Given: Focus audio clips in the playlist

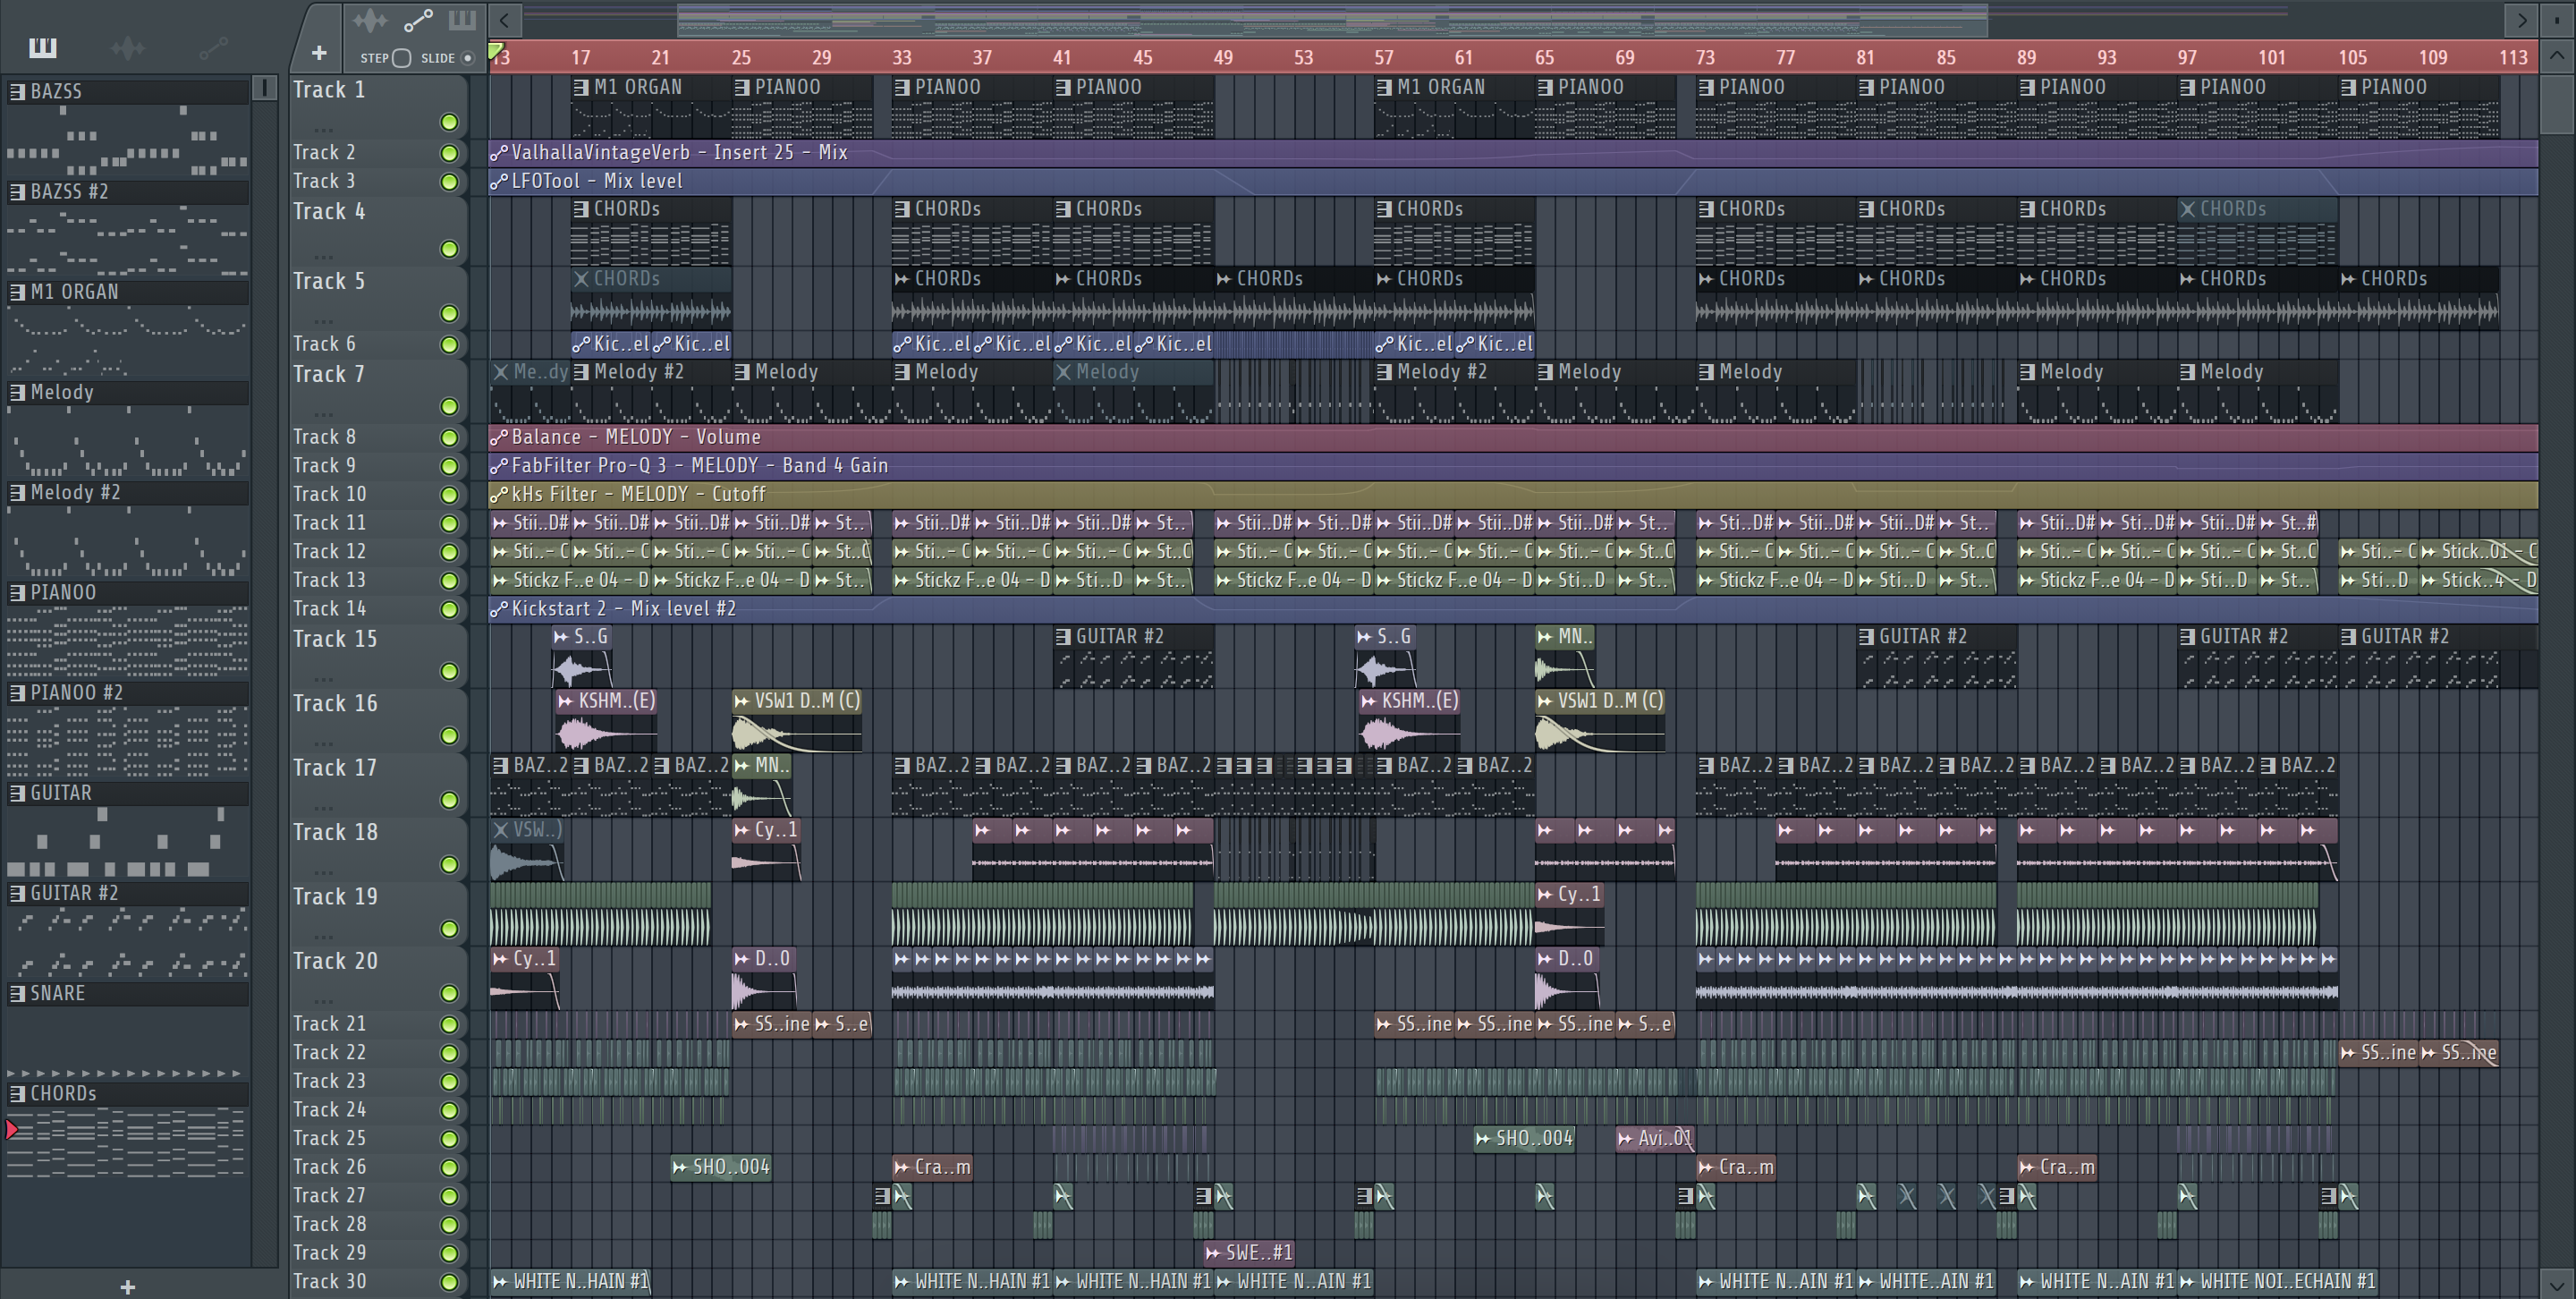Looking at the screenshot, I should [x=370, y=20].
